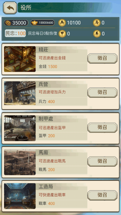Click 徵召 button for 馬廄 stable
This screenshot has height=215, width=121.
(x=102, y=161)
